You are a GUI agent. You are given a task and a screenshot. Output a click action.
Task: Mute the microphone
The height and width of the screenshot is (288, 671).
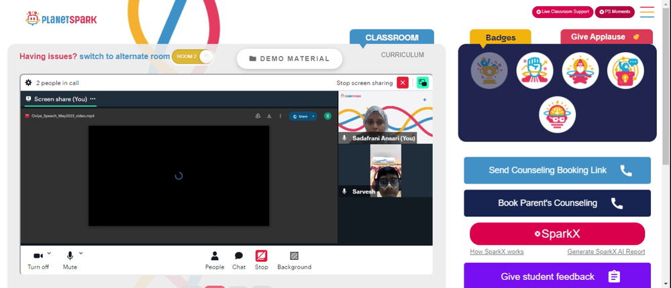[70, 261]
